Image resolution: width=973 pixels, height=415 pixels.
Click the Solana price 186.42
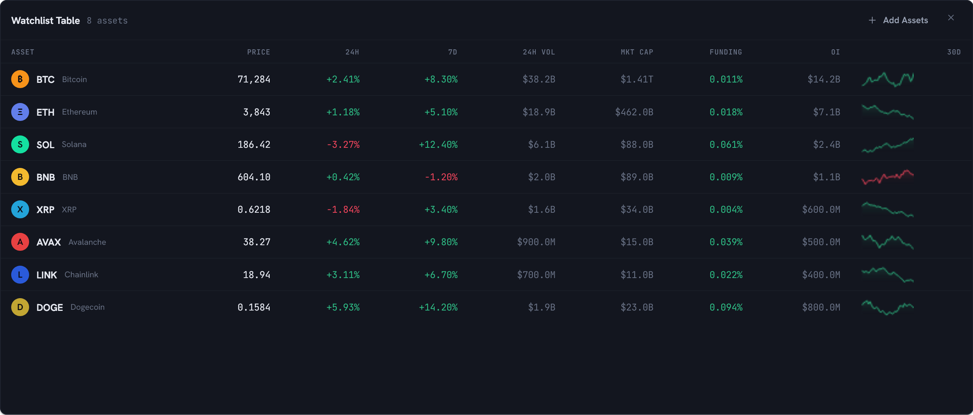pos(254,145)
